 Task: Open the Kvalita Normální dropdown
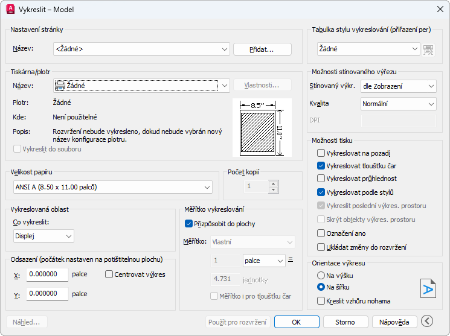coord(398,104)
